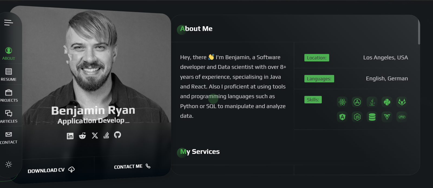Click the Java skill icon
433x188 pixels.
pos(372,102)
